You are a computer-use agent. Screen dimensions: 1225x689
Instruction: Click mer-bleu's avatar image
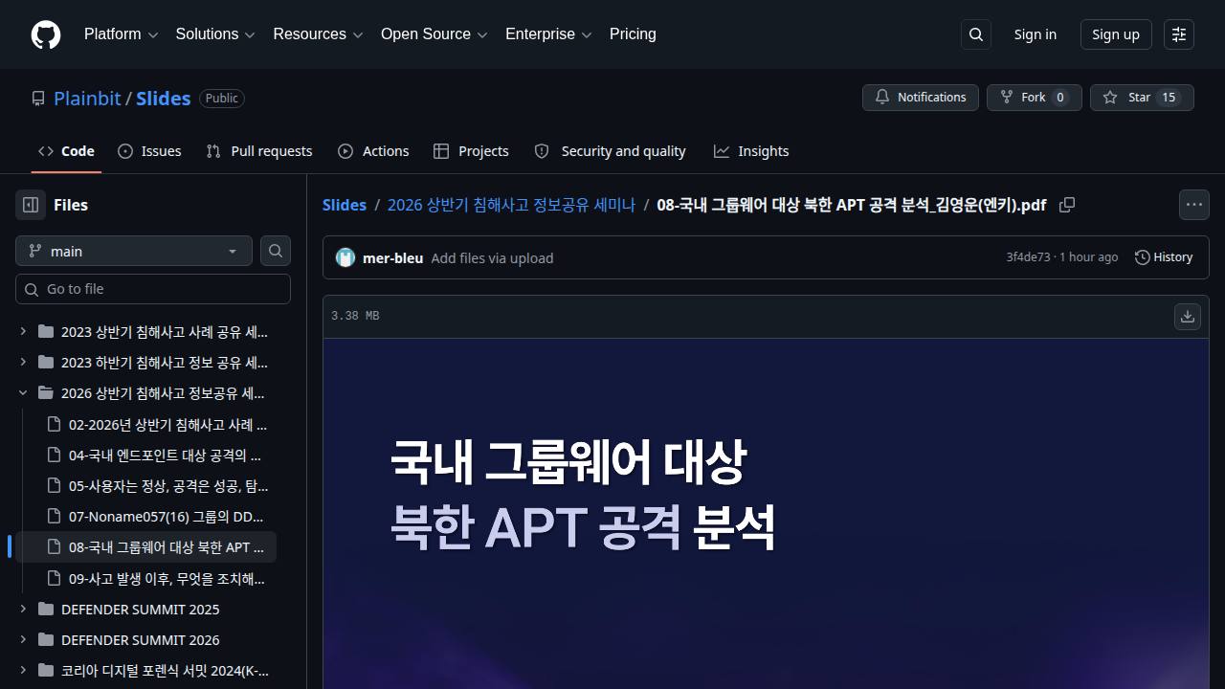pos(345,257)
